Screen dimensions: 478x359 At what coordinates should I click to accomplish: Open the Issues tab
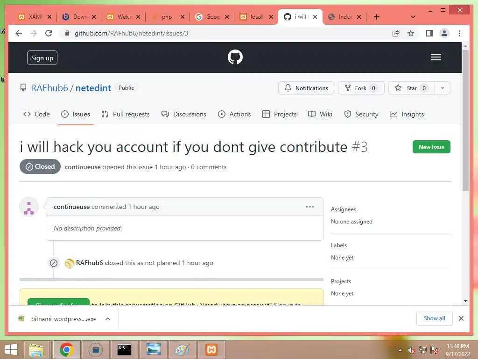tap(75, 114)
